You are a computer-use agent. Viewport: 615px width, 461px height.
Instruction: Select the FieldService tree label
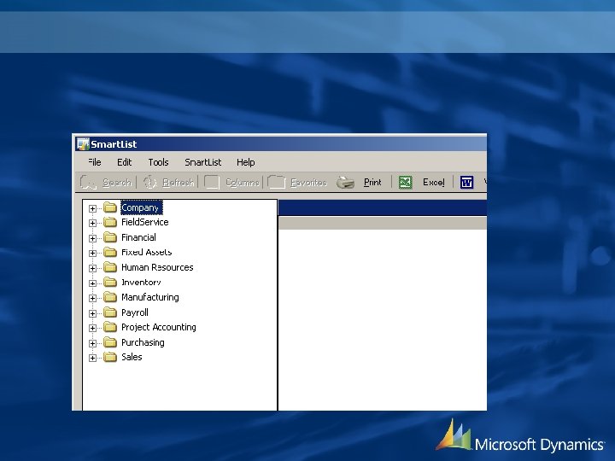click(145, 222)
